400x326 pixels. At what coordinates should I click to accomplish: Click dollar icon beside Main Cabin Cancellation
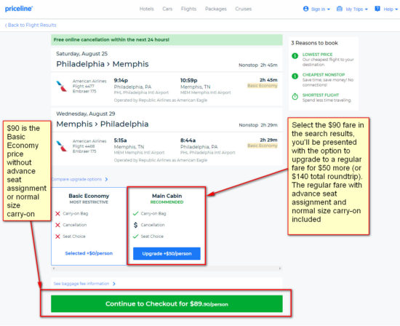click(x=136, y=225)
